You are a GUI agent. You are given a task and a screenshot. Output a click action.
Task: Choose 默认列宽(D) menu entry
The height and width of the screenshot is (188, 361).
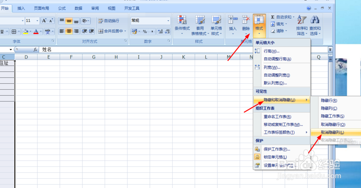point(282,83)
